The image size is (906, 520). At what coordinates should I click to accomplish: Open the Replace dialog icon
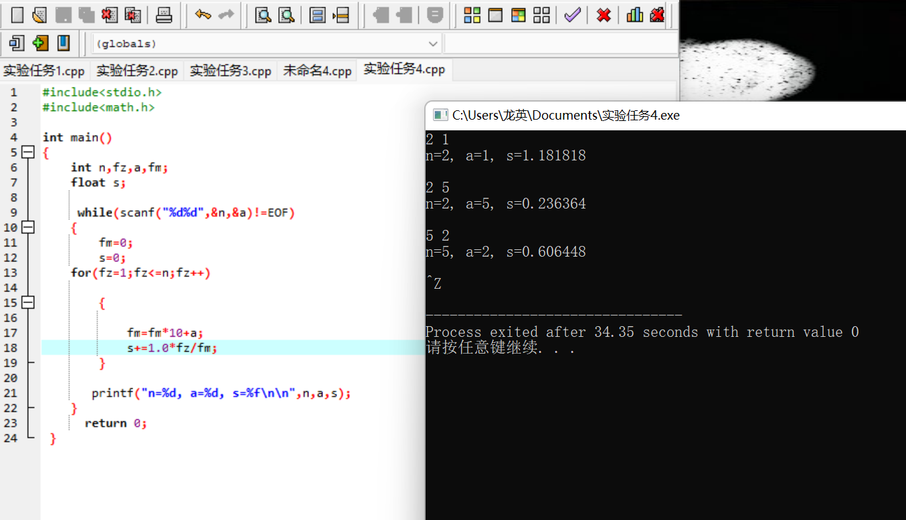point(286,15)
